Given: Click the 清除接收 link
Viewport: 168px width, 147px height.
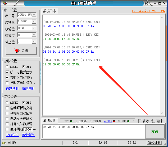Looking at the screenshot, I should tap(28, 89).
